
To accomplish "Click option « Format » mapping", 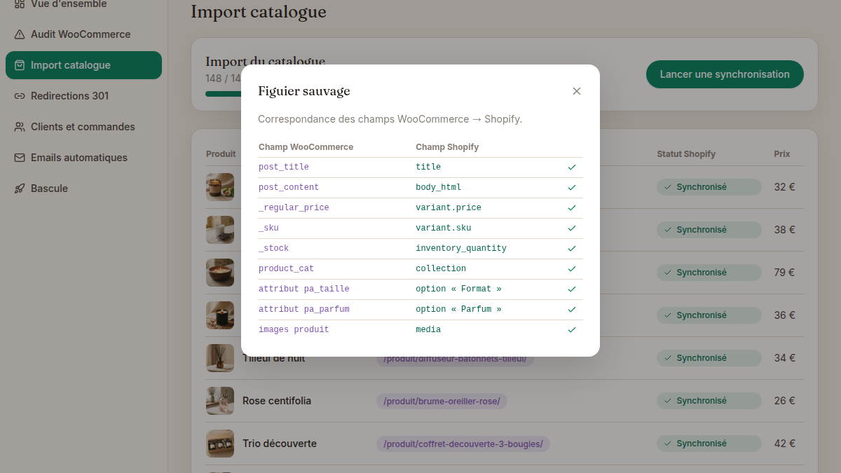I will 458,289.
